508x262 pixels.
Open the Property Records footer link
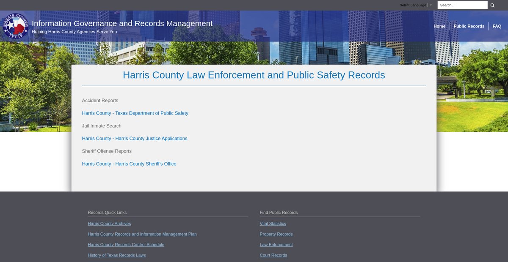click(276, 234)
